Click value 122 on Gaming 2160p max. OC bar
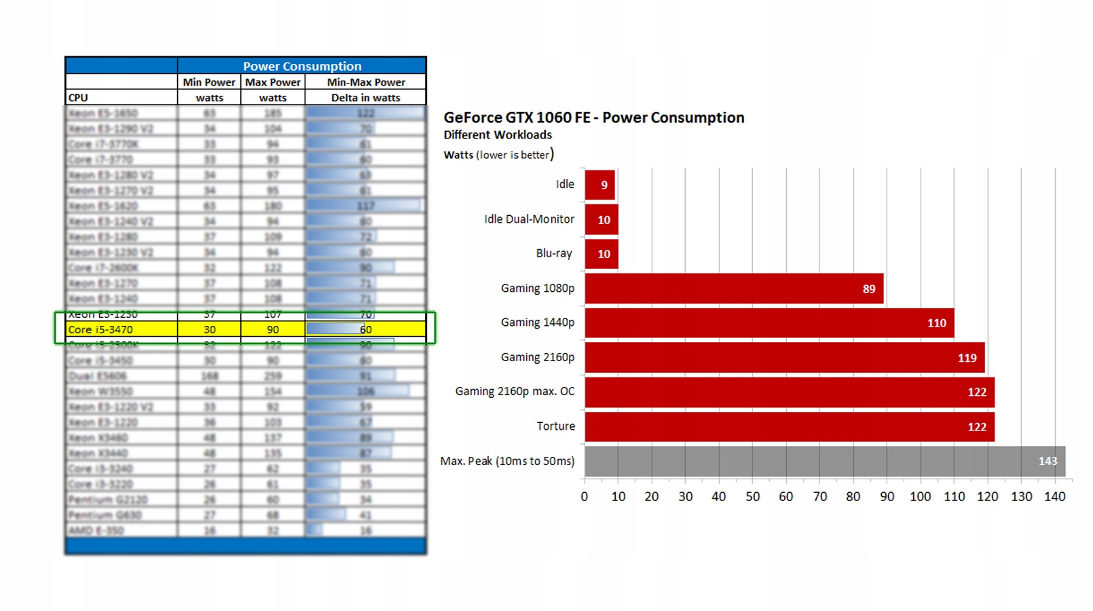This screenshot has height=611, width=1093. coord(977,392)
